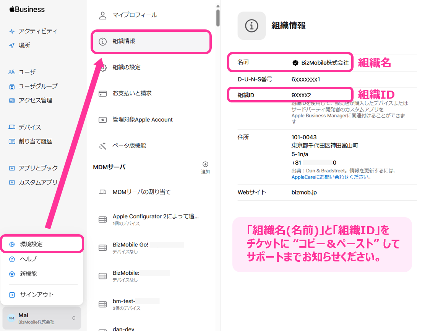Open MDMサーバの割り当て settings
This screenshot has width=430, height=331.
[x=141, y=192]
